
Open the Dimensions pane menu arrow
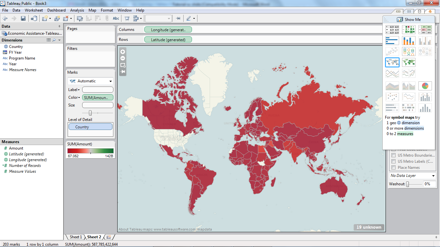(59, 40)
